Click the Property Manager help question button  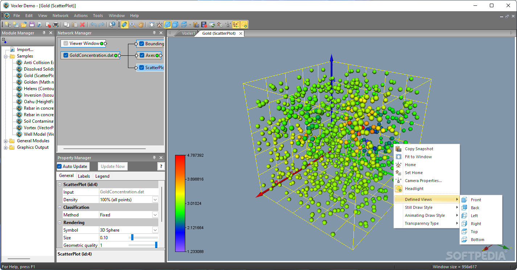161,166
